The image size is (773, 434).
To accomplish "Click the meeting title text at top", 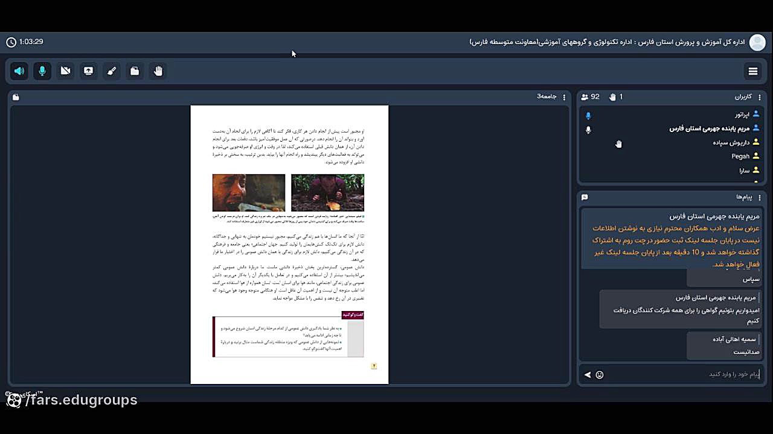I will point(607,42).
